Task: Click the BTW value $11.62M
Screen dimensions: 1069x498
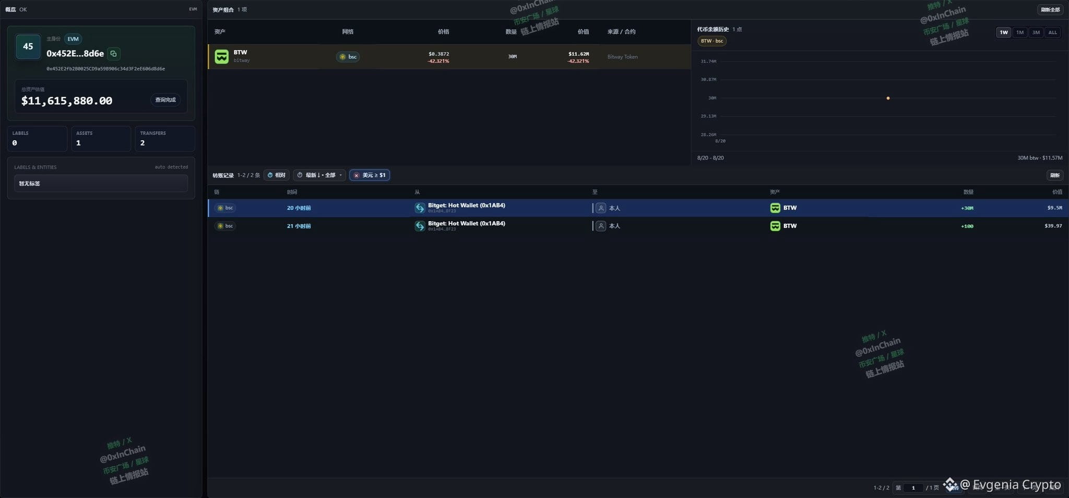Action: (578, 54)
